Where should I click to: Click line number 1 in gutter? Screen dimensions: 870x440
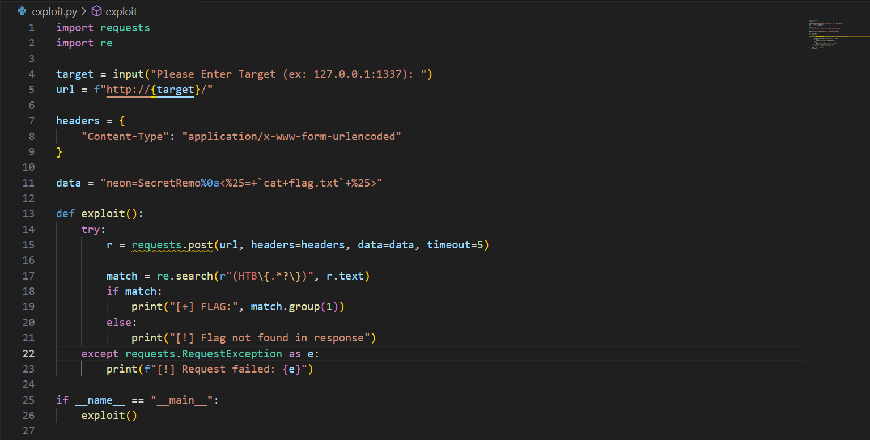click(32, 28)
